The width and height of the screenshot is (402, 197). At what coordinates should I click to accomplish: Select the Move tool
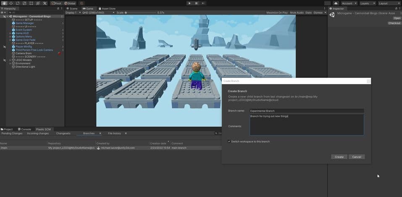[x=10, y=3]
